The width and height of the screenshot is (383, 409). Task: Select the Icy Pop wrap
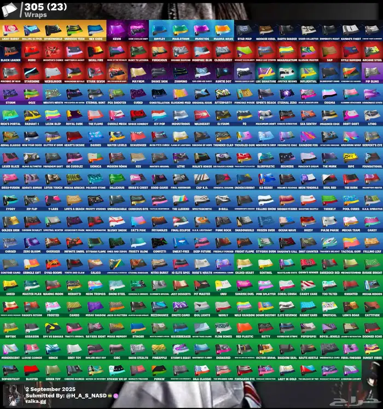pyautogui.click(x=160, y=115)
